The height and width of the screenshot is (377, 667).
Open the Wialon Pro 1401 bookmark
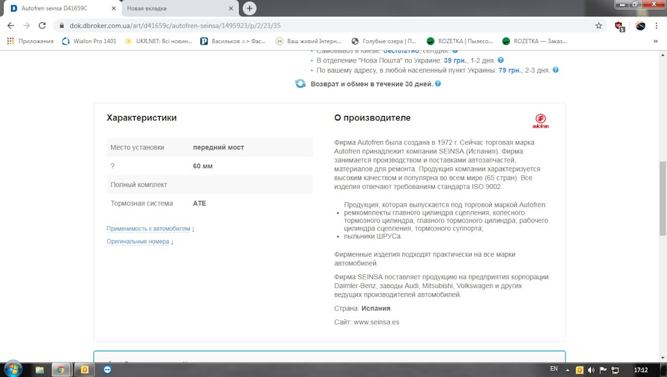(x=90, y=41)
